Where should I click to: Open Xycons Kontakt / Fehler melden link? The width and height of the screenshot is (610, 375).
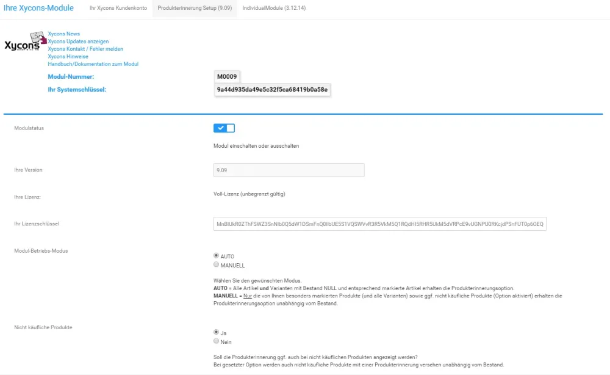(x=85, y=49)
